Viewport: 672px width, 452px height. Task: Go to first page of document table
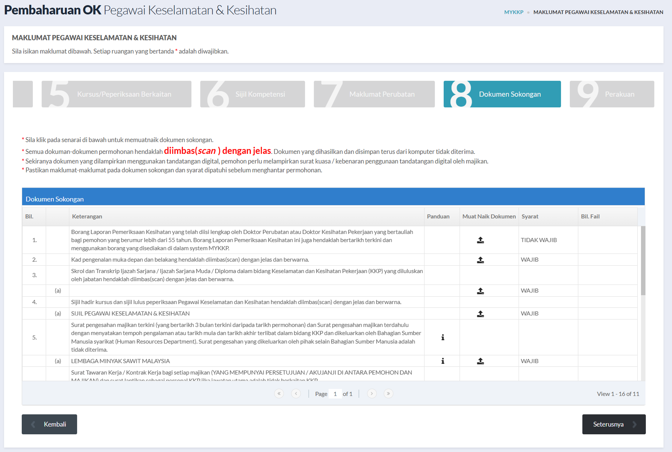pos(279,394)
